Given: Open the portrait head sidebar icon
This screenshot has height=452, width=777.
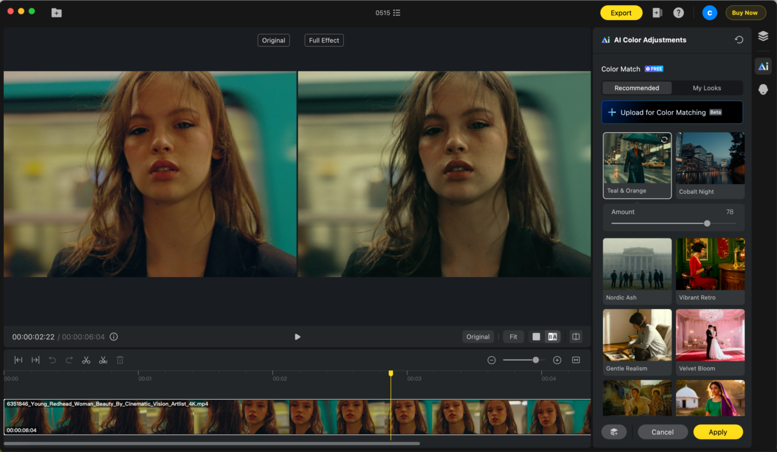Looking at the screenshot, I should 763,89.
